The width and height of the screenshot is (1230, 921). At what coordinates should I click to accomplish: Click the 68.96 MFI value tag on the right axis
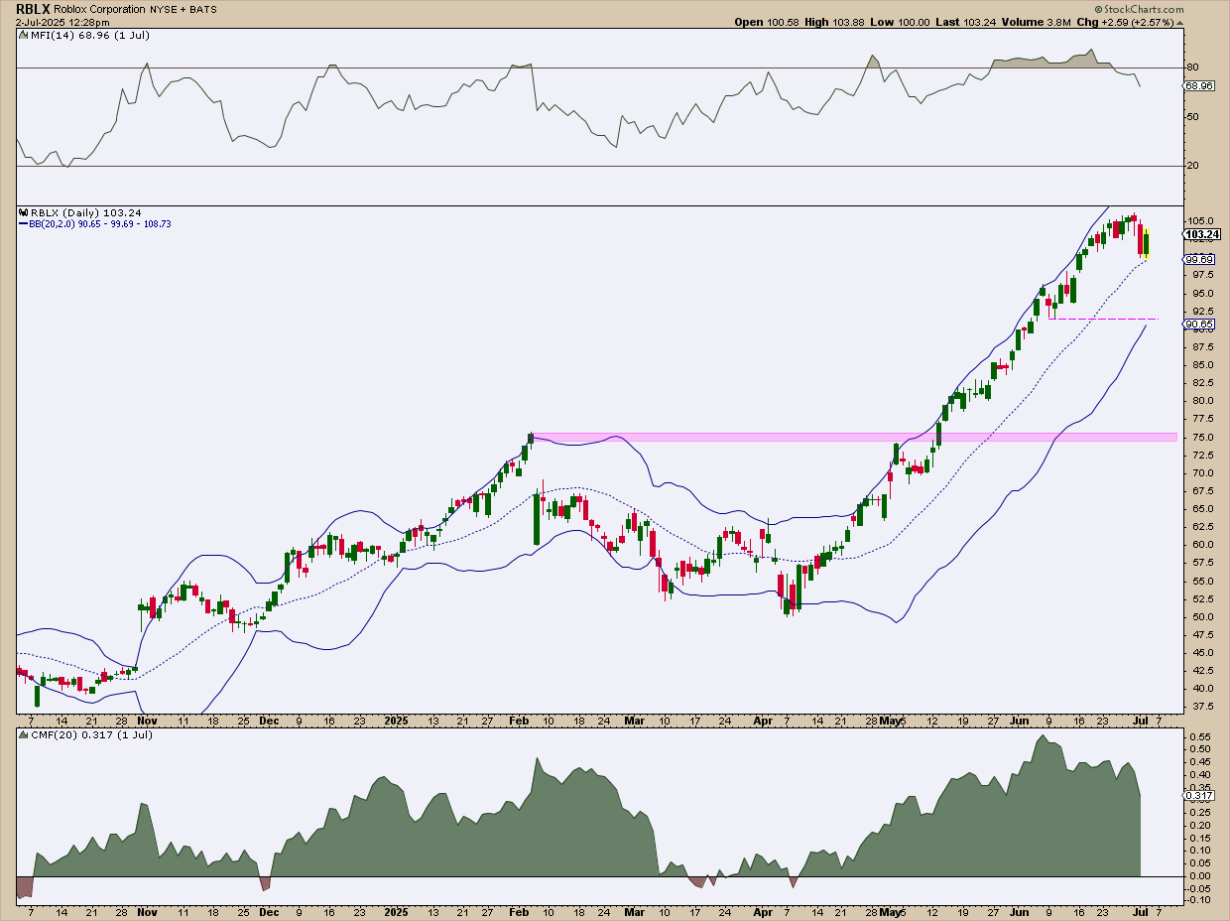click(1197, 86)
